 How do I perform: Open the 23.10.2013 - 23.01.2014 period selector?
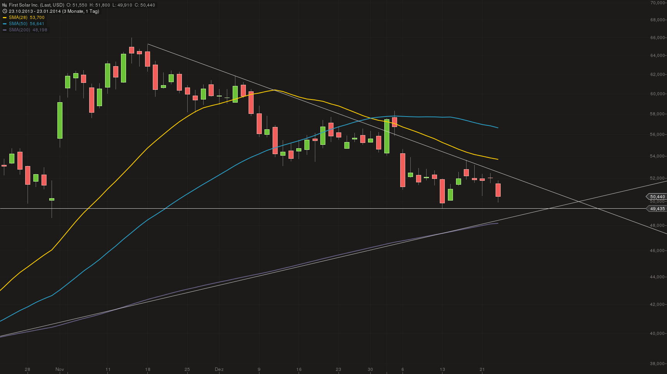click(35, 11)
